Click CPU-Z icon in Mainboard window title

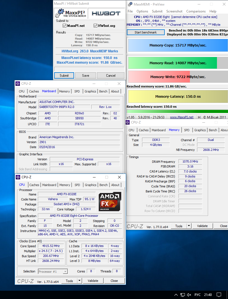pyautogui.click(x=18, y=84)
